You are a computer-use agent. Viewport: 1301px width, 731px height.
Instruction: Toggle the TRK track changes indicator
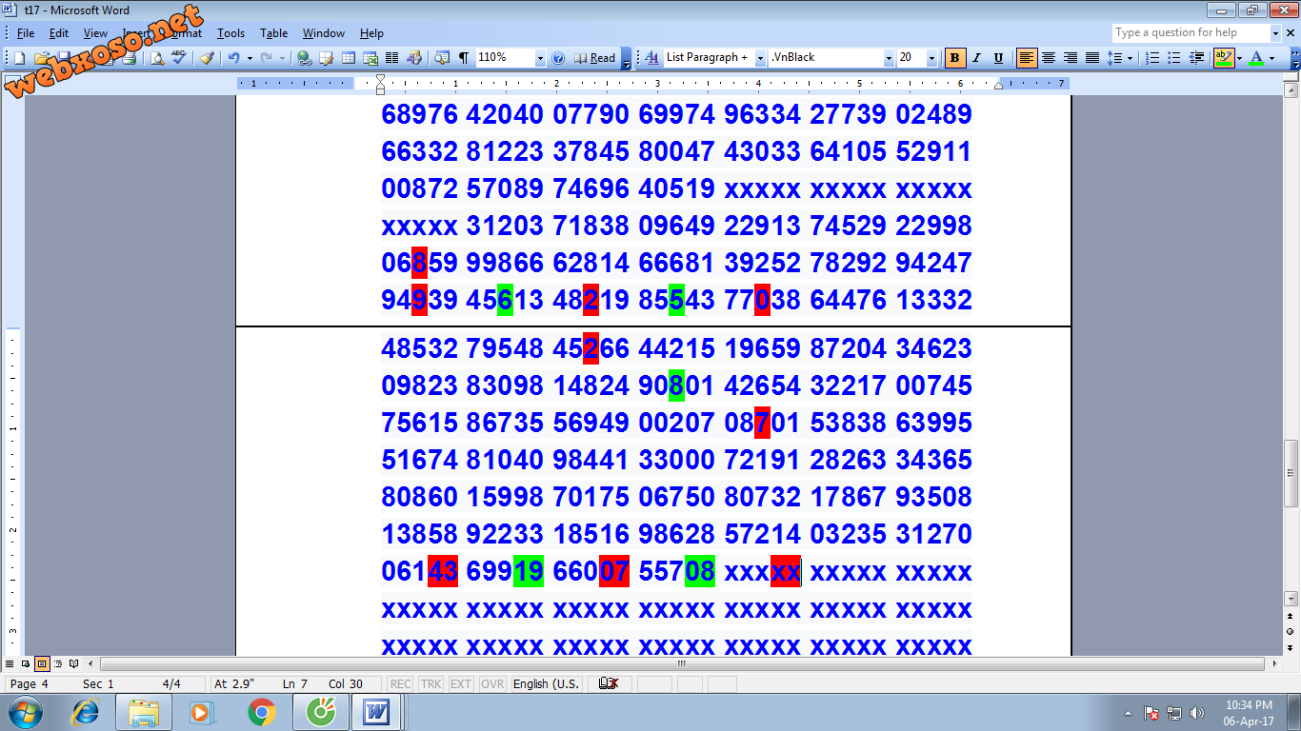(x=430, y=683)
